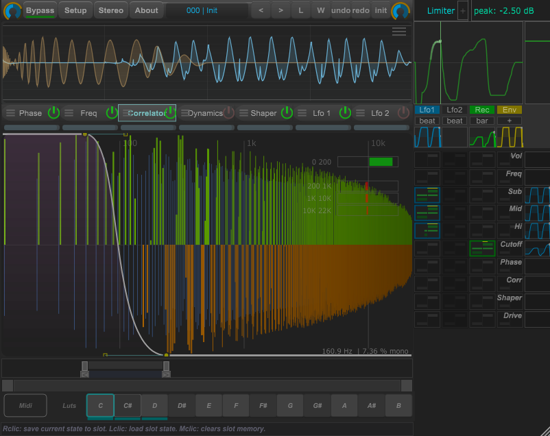The height and width of the screenshot is (436, 550).
Task: Toggle the Phase module power icon
Action: pyautogui.click(x=53, y=113)
